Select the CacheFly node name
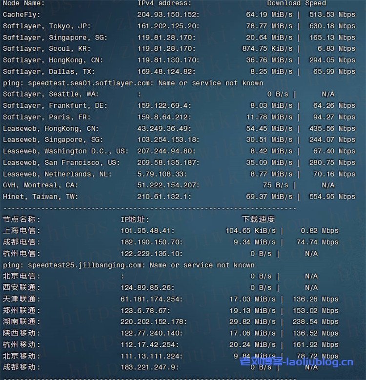This screenshot has height=380, width=366. coord(21,15)
